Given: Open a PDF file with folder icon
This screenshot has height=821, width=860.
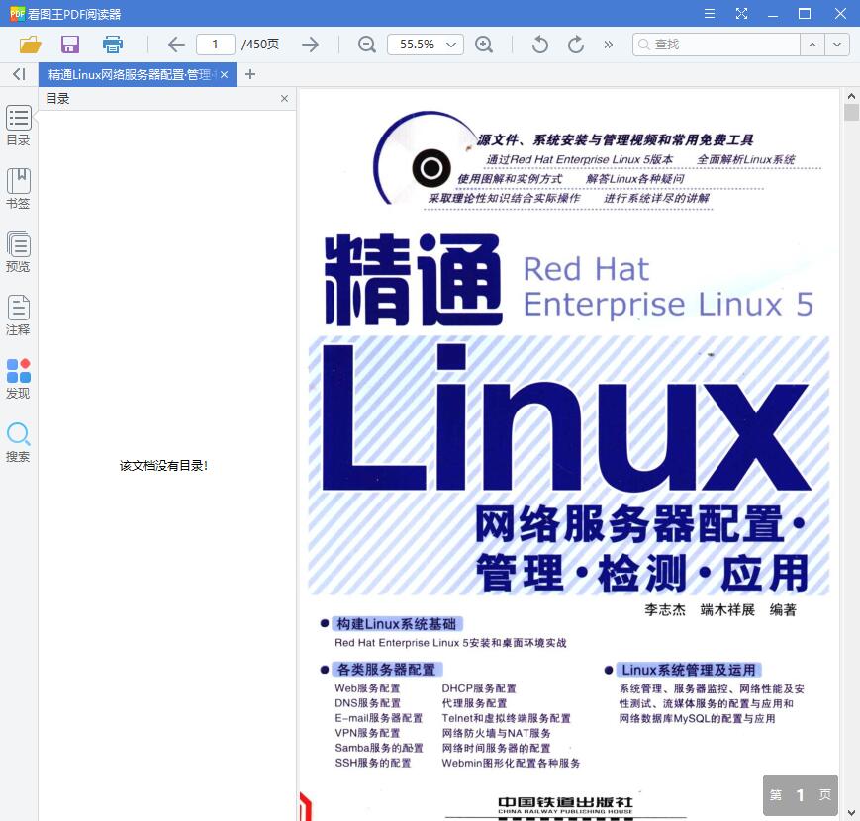Looking at the screenshot, I should [x=30, y=45].
